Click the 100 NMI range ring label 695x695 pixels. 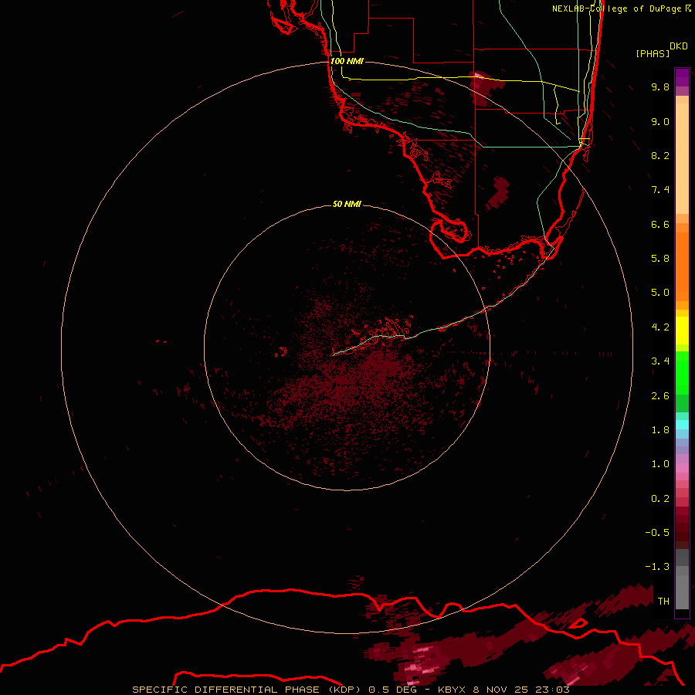(x=347, y=61)
